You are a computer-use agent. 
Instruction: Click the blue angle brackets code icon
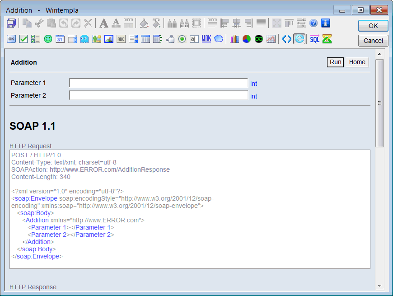click(287, 39)
